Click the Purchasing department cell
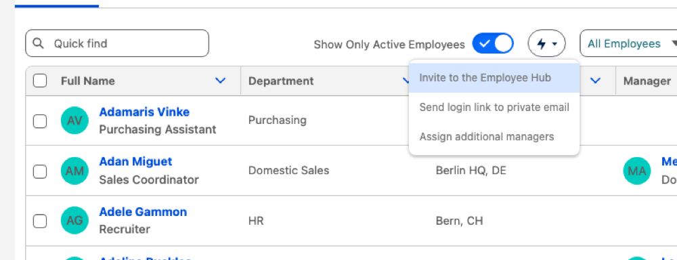This screenshot has height=260, width=677. pos(277,120)
